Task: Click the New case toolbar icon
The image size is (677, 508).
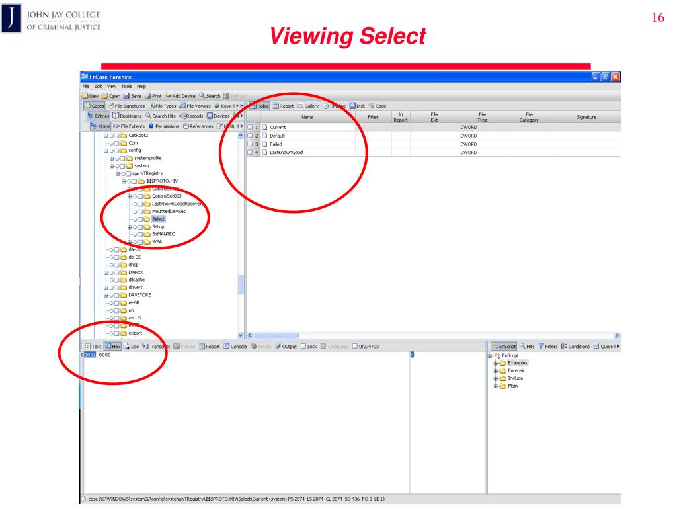Action: [x=85, y=96]
